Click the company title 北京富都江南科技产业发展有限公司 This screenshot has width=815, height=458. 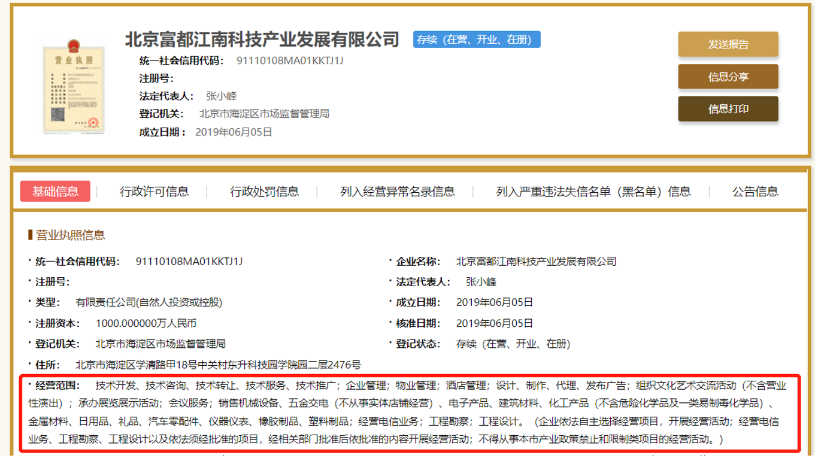click(x=262, y=40)
